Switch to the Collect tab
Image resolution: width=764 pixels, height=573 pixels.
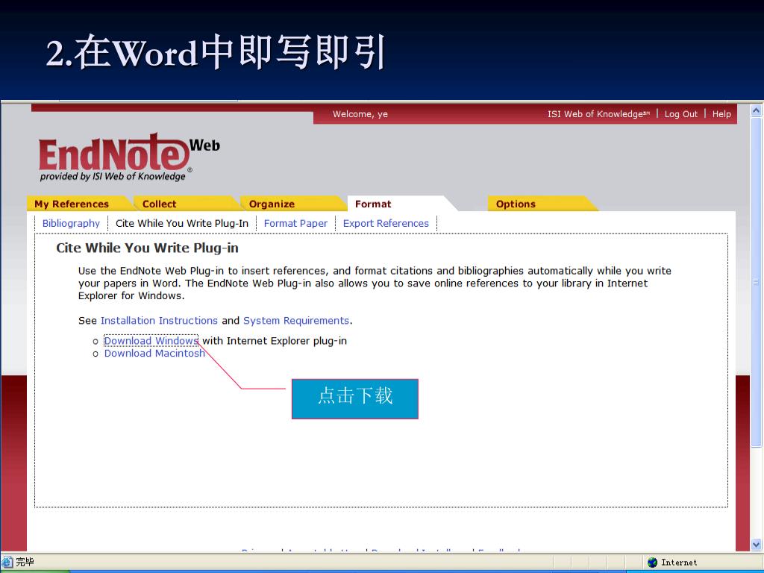[x=160, y=204]
